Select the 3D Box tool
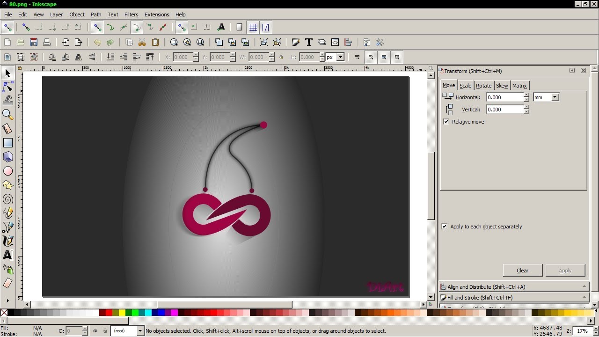The width and height of the screenshot is (599, 337). tap(7, 157)
